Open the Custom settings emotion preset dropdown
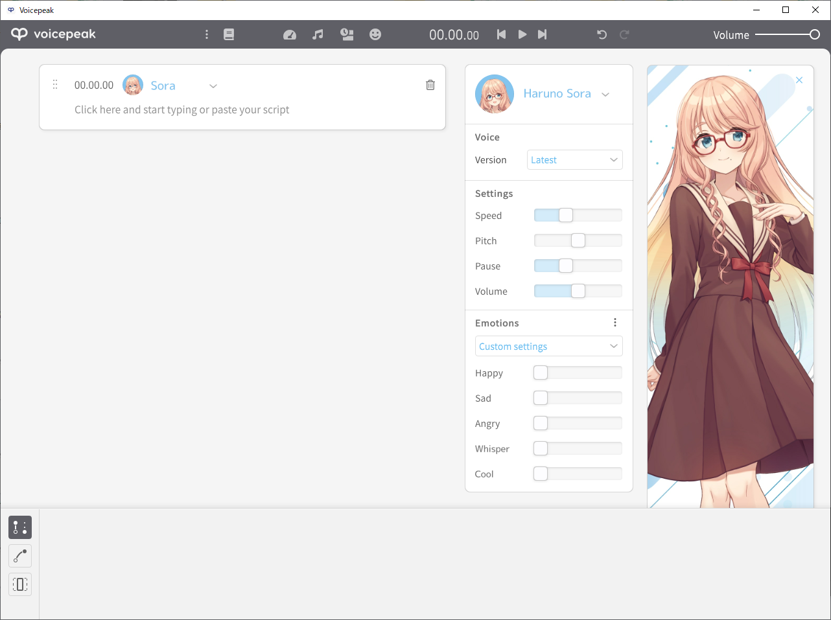Image resolution: width=831 pixels, height=620 pixels. coord(549,346)
